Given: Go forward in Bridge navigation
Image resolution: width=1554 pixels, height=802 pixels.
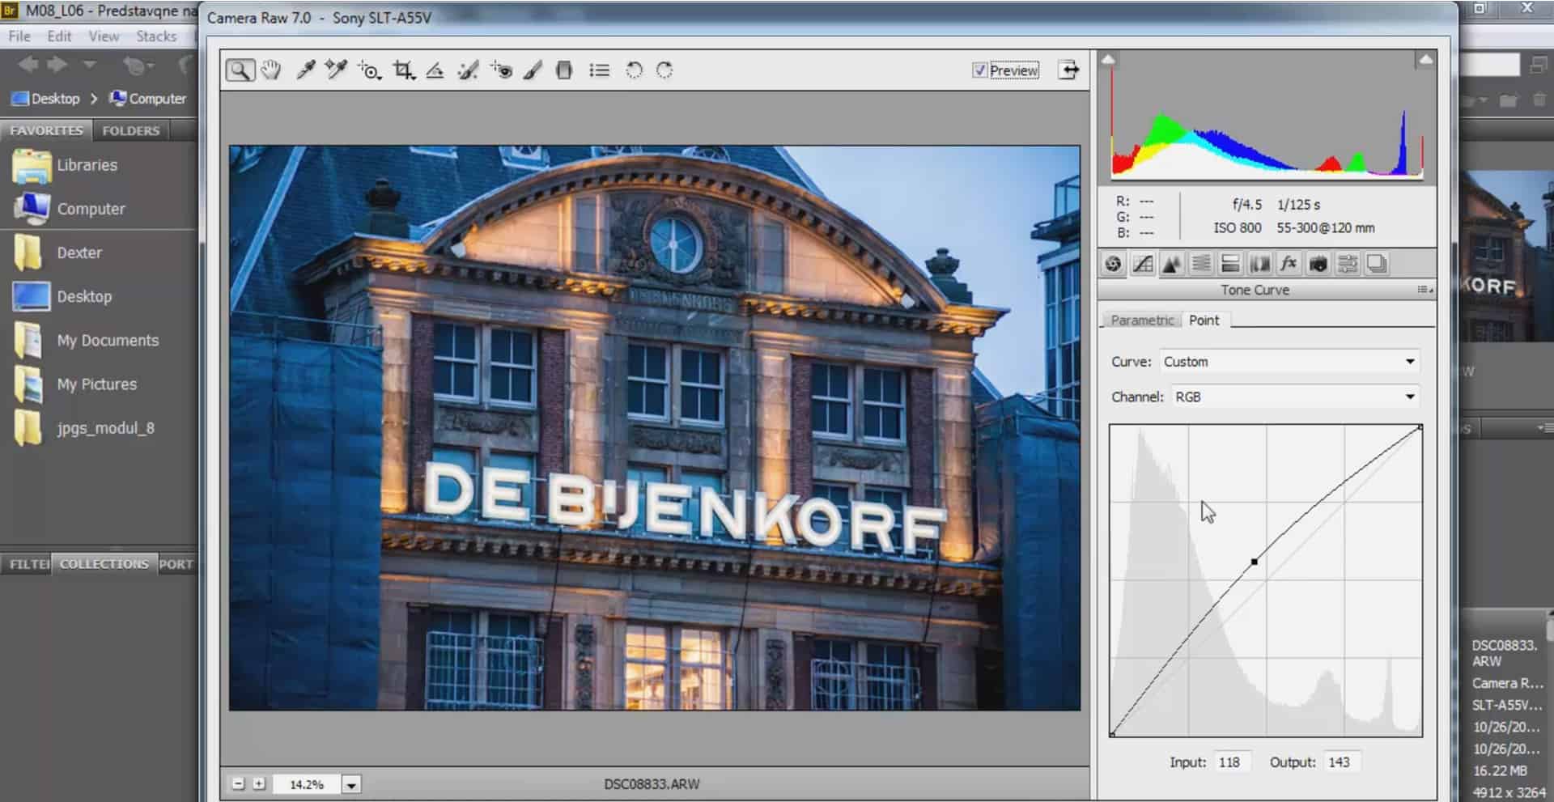Looking at the screenshot, I should (x=57, y=65).
